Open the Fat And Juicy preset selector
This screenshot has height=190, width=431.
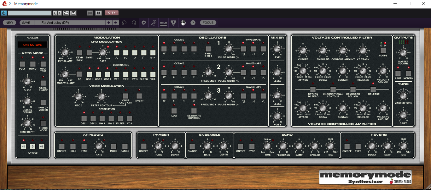click(x=69, y=23)
